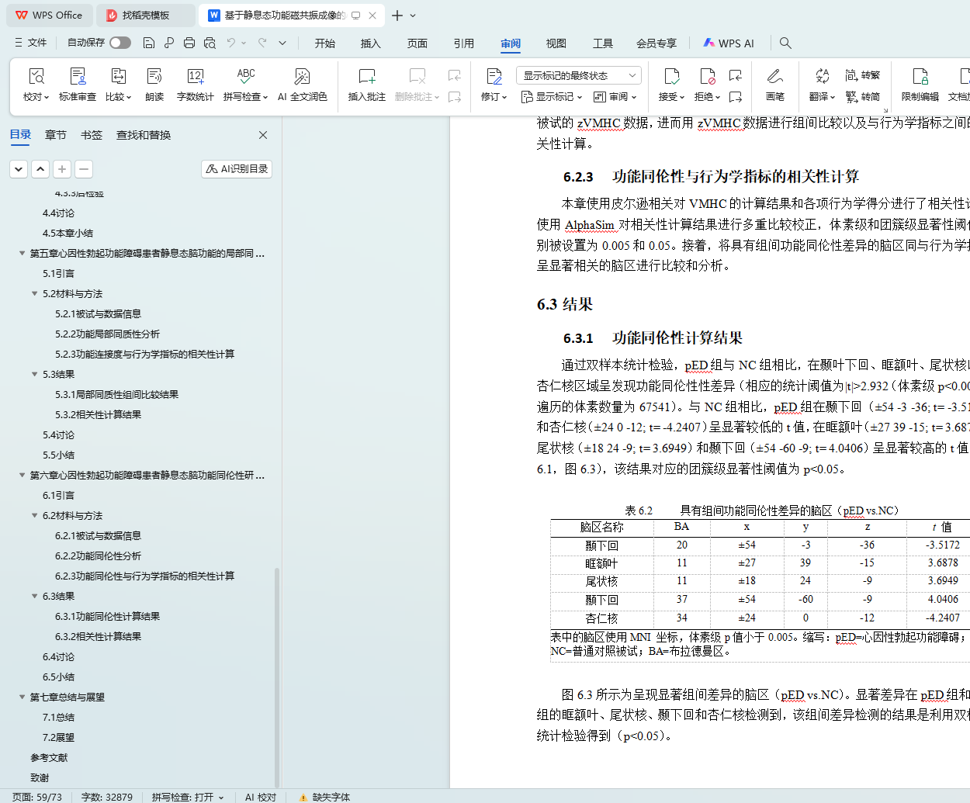Screen dimensions: 970x803
Task: Click the 拒绝 reject change icon
Action: coord(707,76)
